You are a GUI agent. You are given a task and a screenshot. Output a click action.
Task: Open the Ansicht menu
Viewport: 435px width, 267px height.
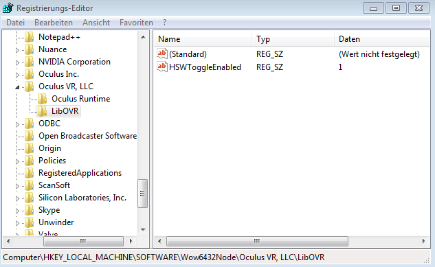click(x=96, y=23)
